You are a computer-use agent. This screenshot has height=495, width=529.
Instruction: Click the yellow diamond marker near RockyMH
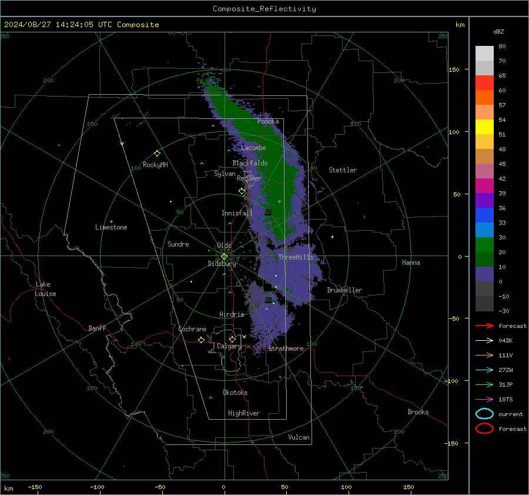[x=157, y=154]
